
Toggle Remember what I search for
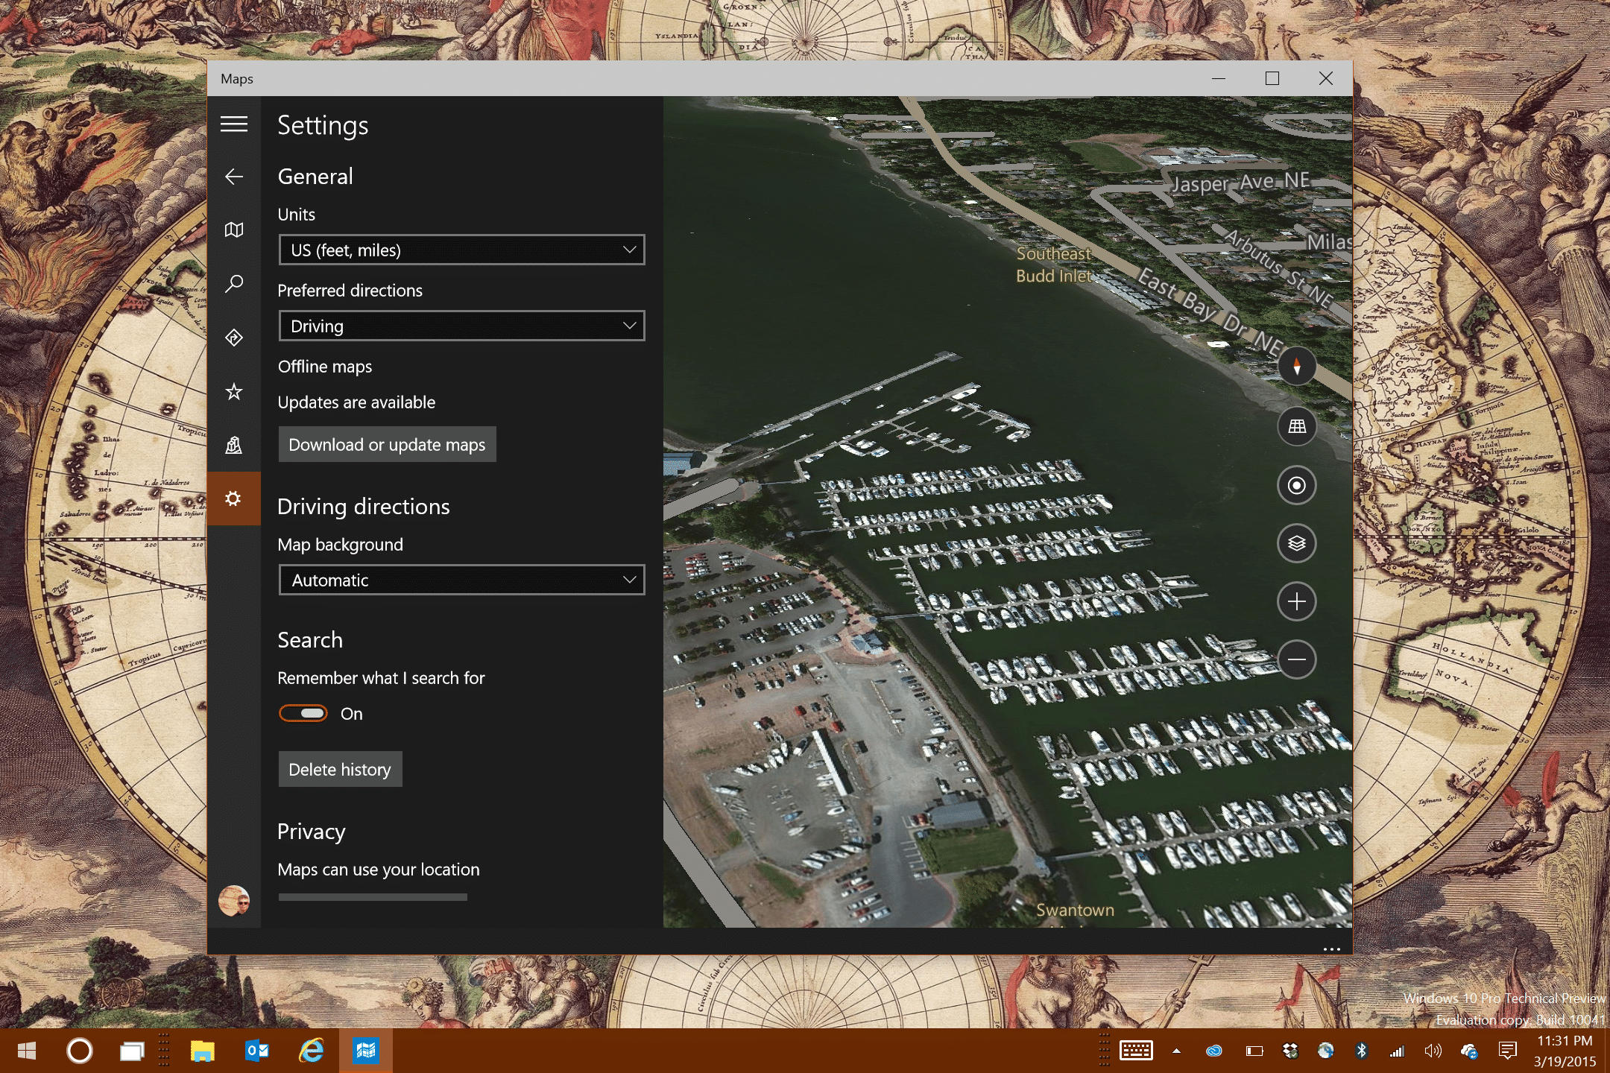(303, 713)
